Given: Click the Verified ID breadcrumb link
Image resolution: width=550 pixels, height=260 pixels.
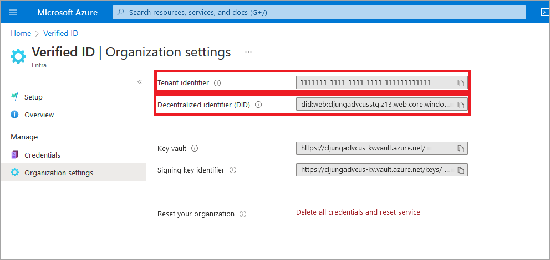Looking at the screenshot, I should (60, 33).
